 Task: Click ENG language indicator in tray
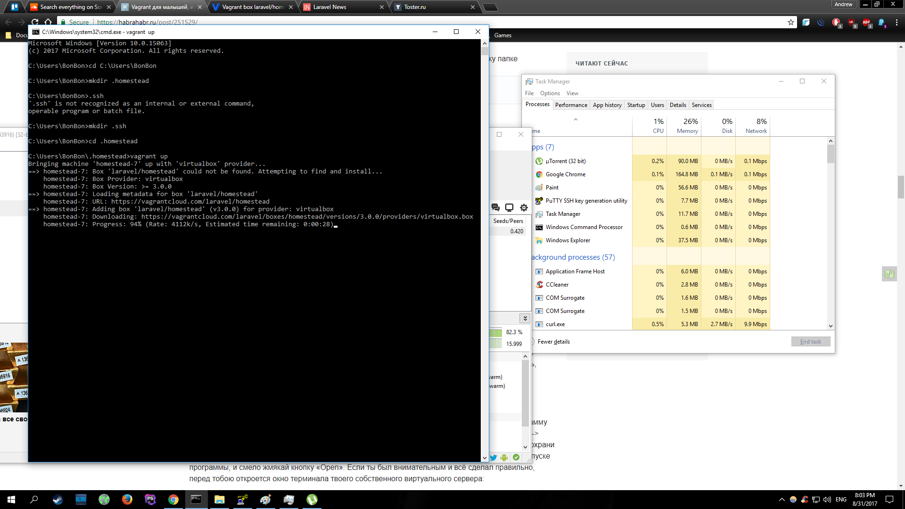pyautogui.click(x=841, y=500)
